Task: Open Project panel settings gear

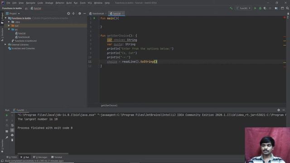Action: coord(80,14)
